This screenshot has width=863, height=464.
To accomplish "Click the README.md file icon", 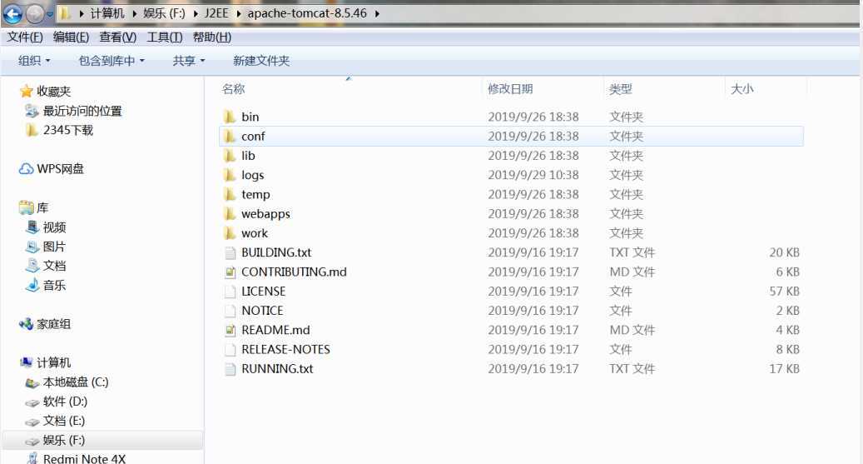I will pyautogui.click(x=230, y=330).
